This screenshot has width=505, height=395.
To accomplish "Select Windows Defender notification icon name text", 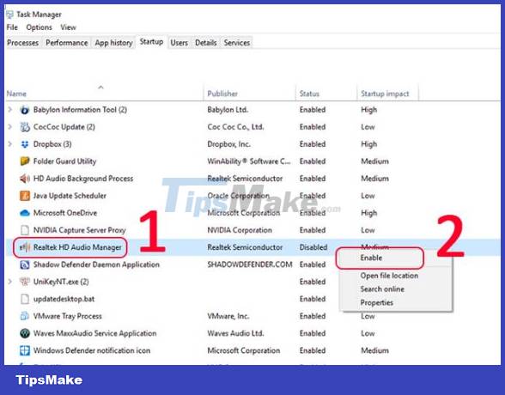I will [92, 350].
